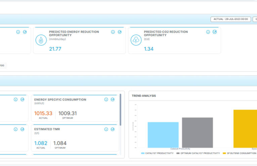Screen dimensions: 257x166
Task: Click the gray Optimum Catalyst Productivity bar
Action: (198, 133)
